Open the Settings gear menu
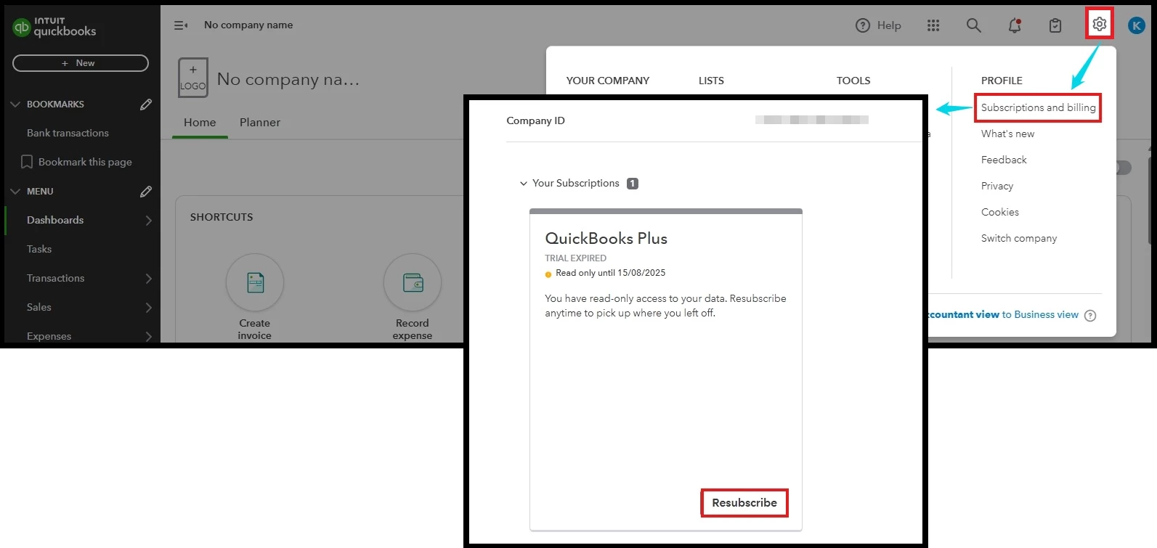This screenshot has width=1157, height=548. (x=1100, y=24)
